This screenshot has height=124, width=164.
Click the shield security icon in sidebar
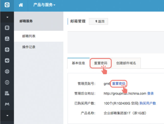click(x=7, y=61)
